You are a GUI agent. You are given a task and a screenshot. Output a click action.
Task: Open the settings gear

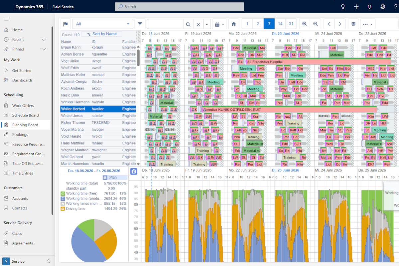[383, 7]
